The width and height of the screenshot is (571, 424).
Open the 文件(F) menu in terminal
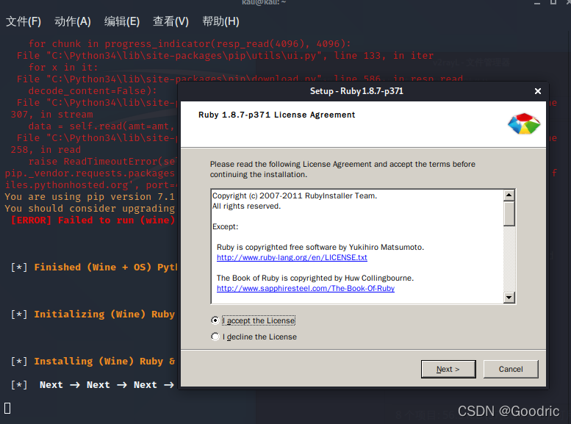24,21
